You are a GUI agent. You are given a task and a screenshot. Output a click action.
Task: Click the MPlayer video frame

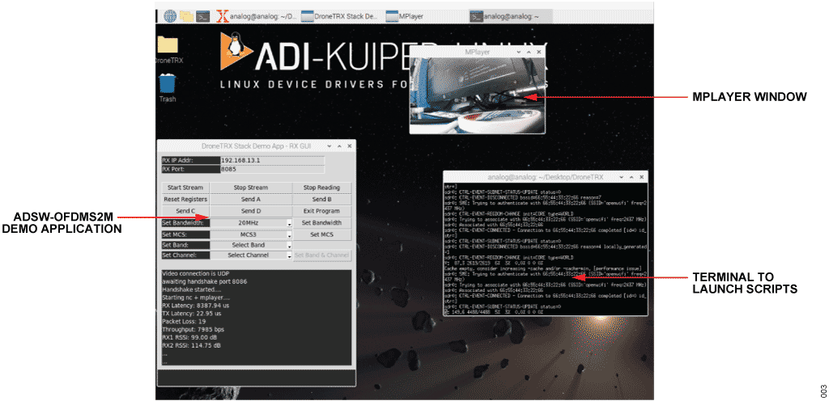(x=478, y=95)
